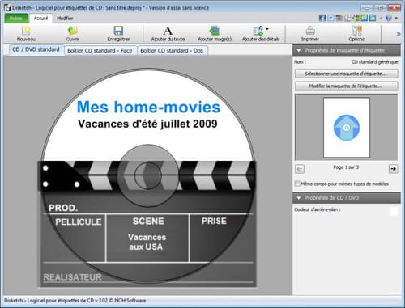Expand toolbar overflow chevron
Viewport: 405px width, 308px height.
coord(398,34)
